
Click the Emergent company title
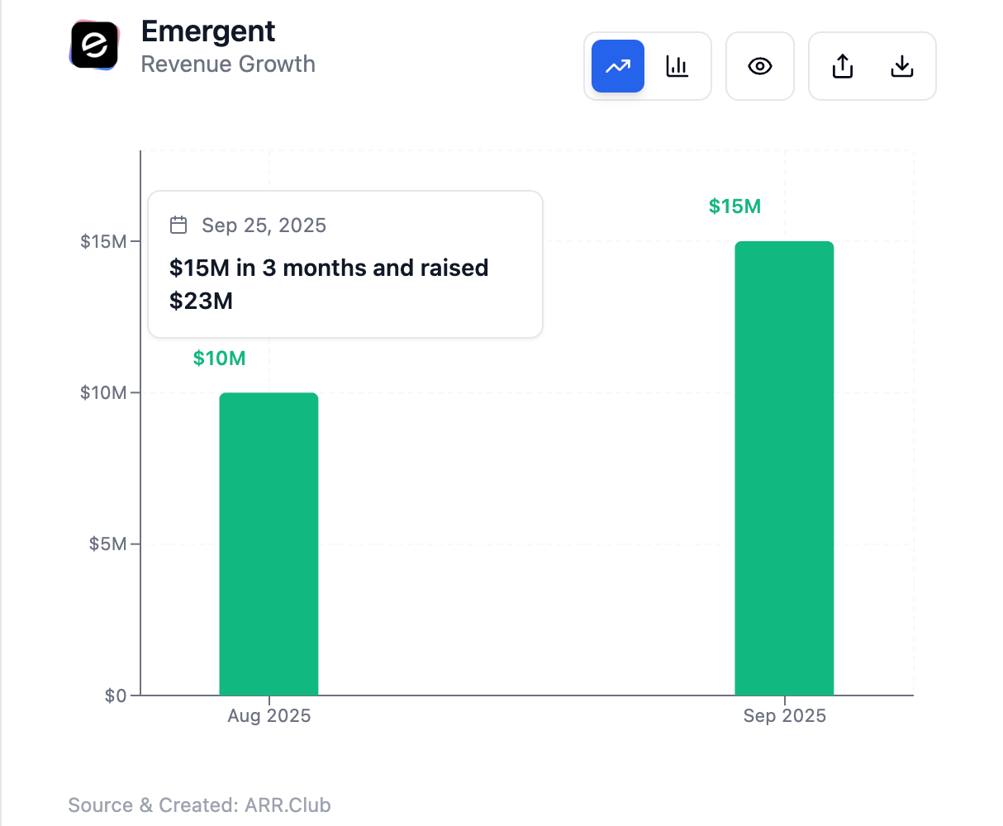(x=208, y=31)
